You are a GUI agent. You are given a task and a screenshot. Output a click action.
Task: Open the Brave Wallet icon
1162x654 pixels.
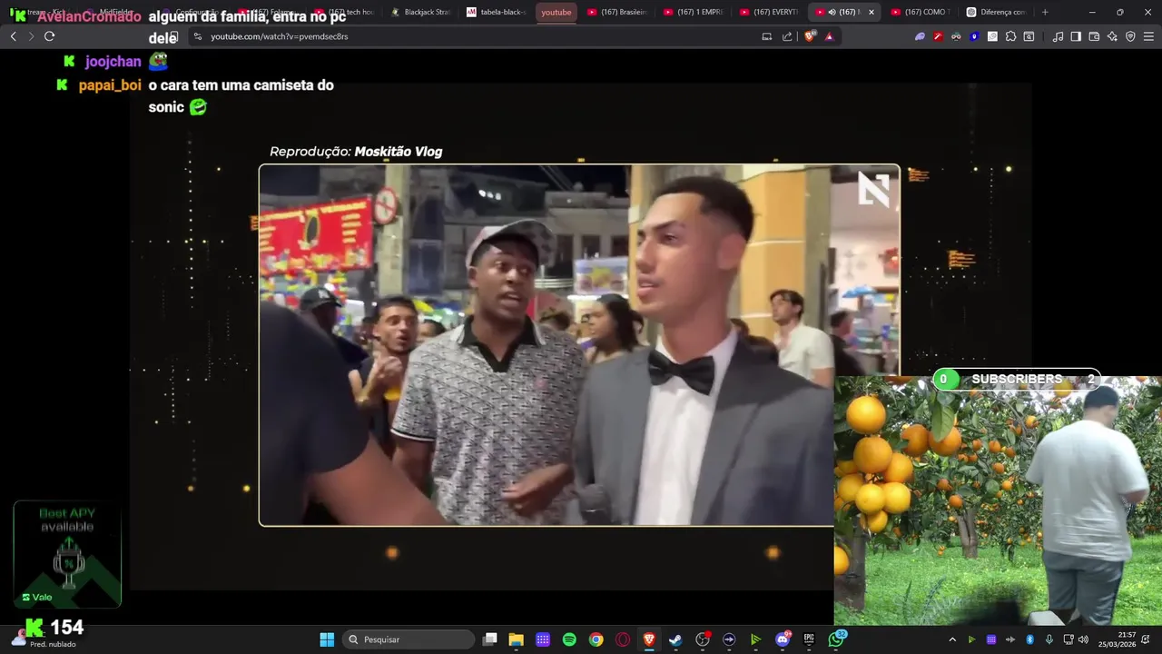(1094, 36)
